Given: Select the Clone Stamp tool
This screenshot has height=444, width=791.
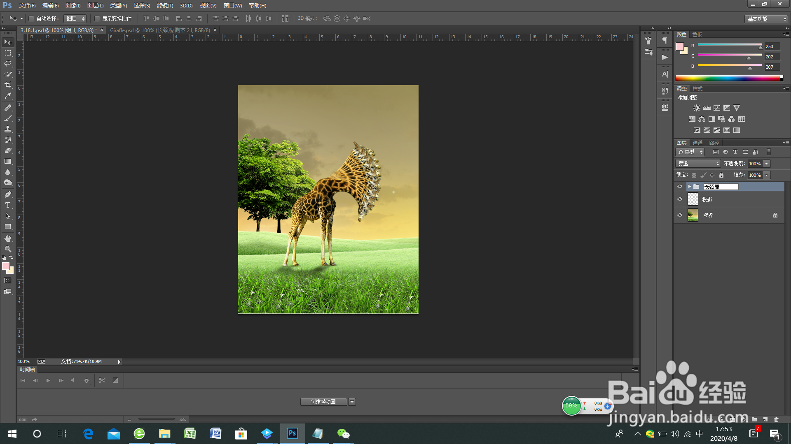Looking at the screenshot, I should [8, 129].
